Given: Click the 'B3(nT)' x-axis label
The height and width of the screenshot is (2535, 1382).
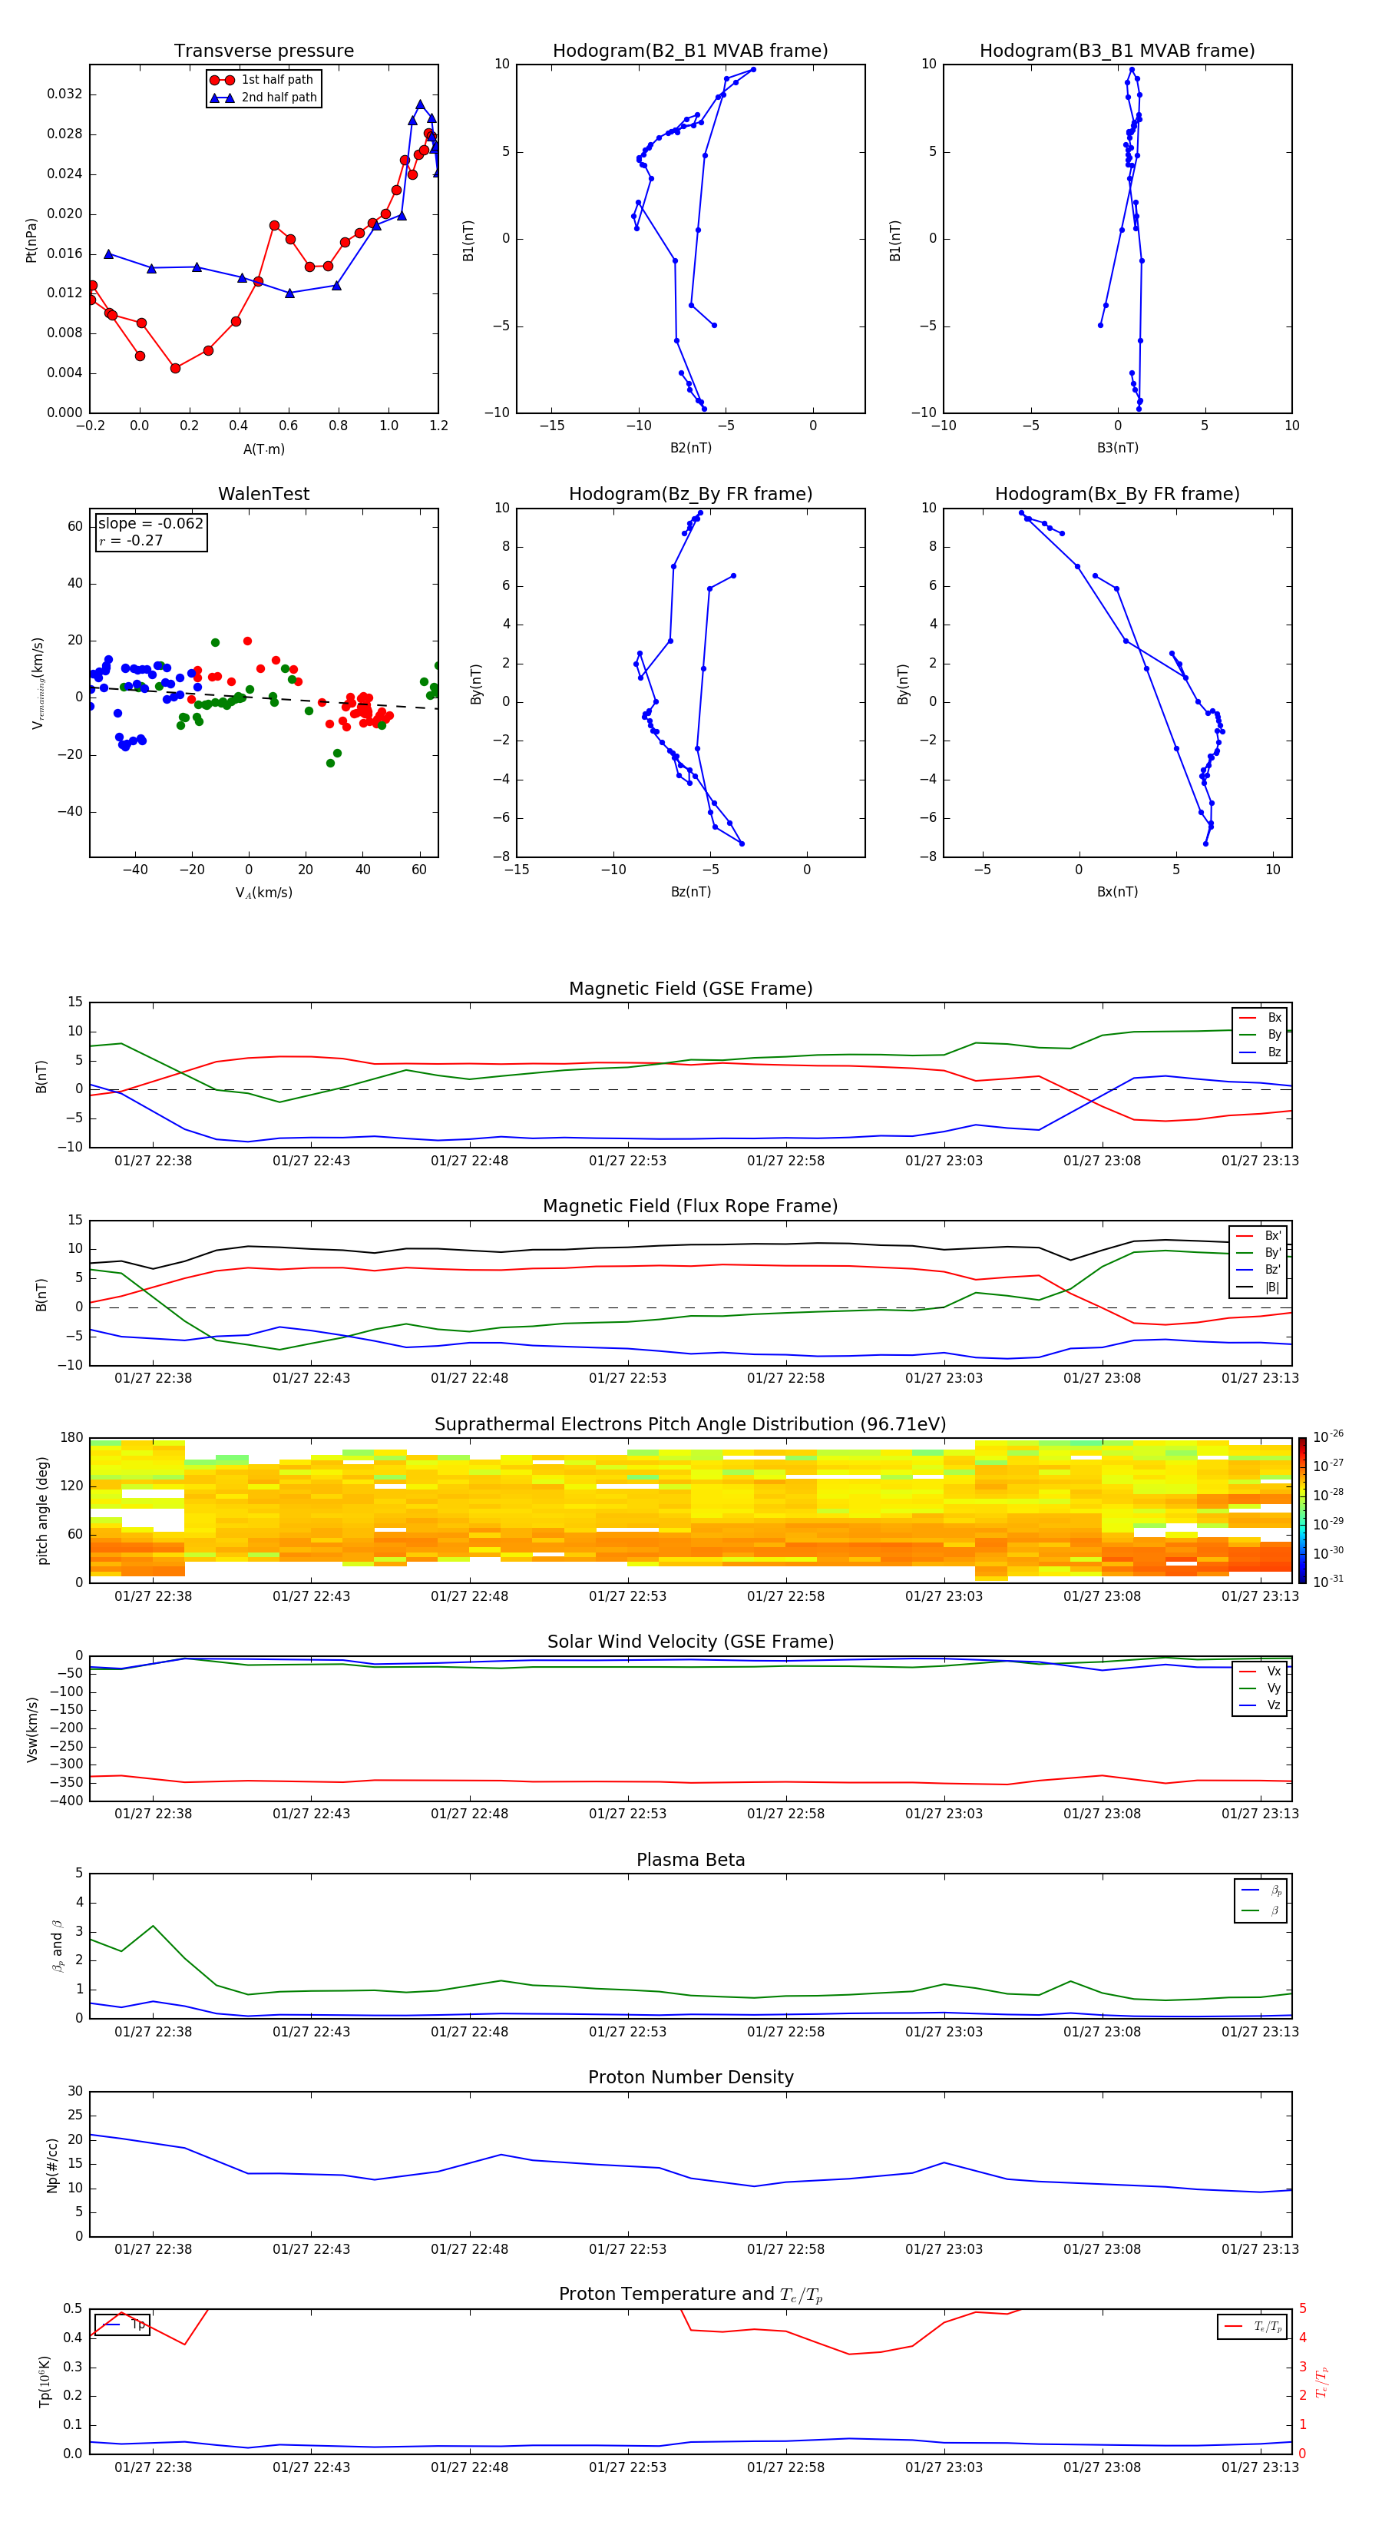Looking at the screenshot, I should pos(1117,448).
